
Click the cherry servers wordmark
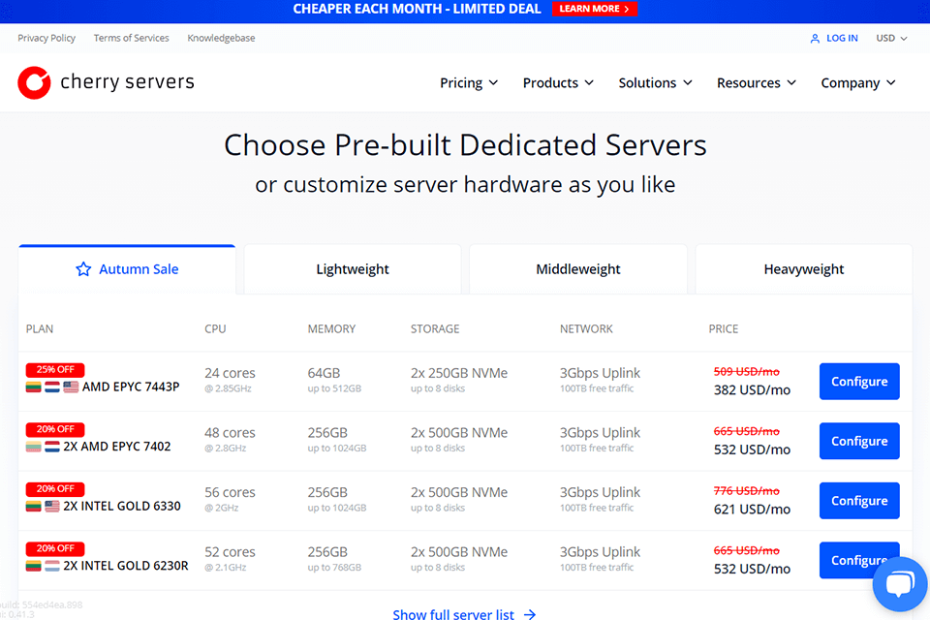pyautogui.click(x=128, y=82)
